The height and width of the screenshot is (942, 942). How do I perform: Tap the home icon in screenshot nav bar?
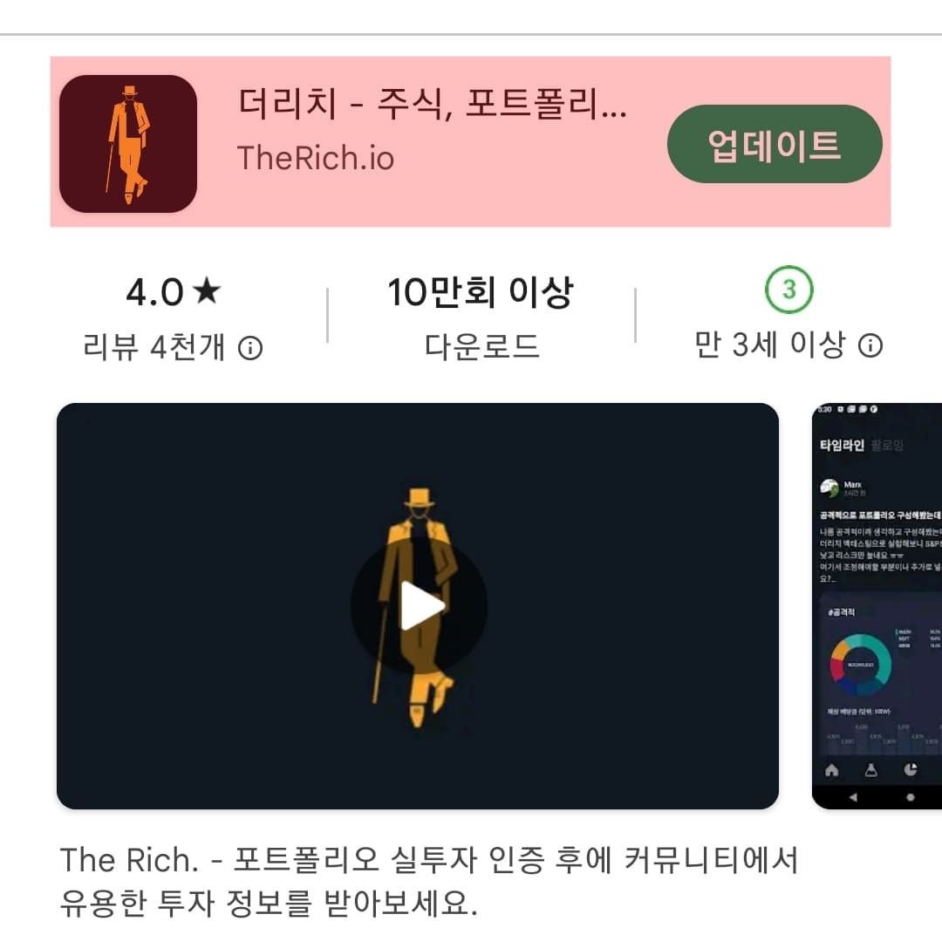[831, 770]
